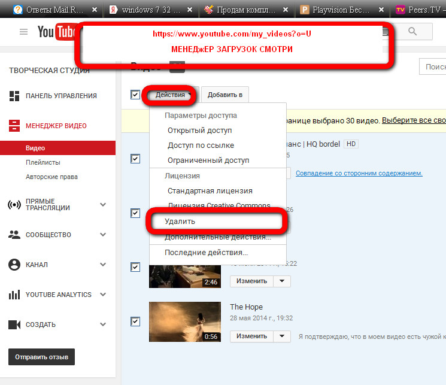Open the Авторские права sidebar item
Viewport: 446px width, 385px height.
point(51,177)
